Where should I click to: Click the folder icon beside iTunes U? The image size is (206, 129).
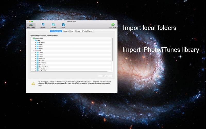pos(38,61)
